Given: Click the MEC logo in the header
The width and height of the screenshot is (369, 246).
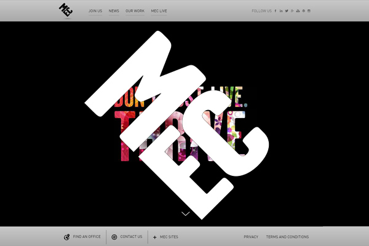Looking at the screenshot, I should click(x=66, y=10).
